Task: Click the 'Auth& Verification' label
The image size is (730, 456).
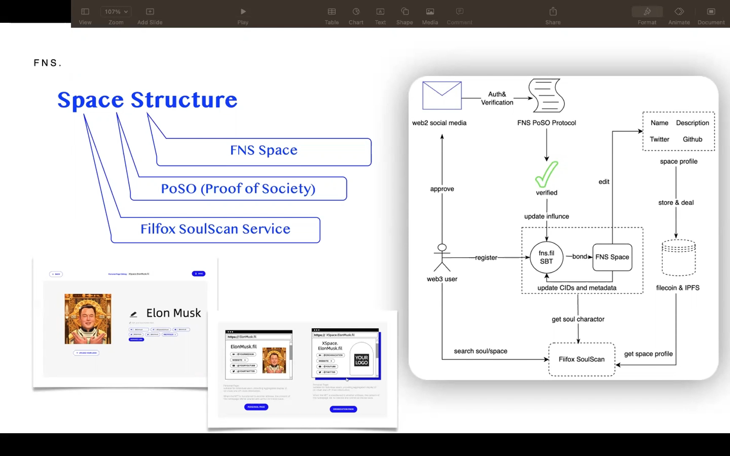Action: pos(497,98)
